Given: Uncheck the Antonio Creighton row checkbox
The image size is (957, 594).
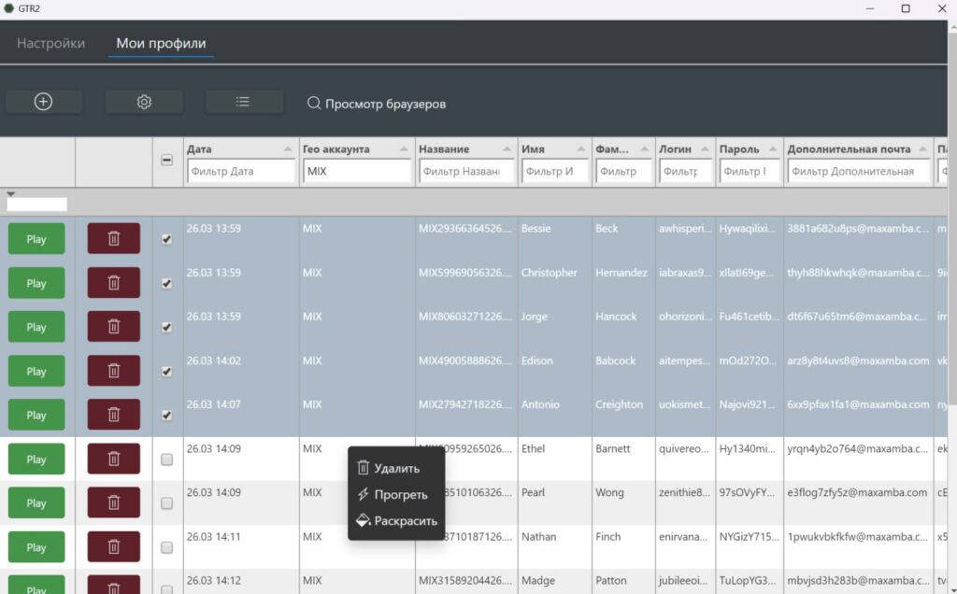Looking at the screenshot, I should point(166,416).
